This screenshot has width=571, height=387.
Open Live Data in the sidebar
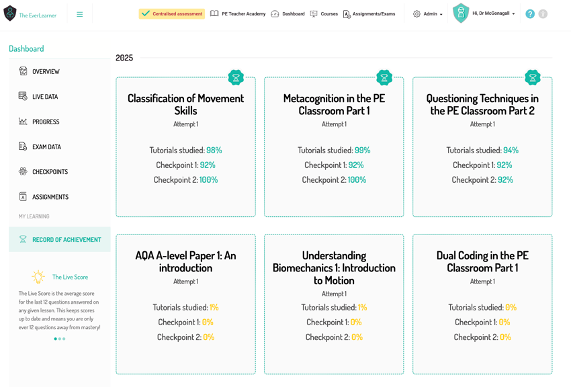tap(45, 97)
